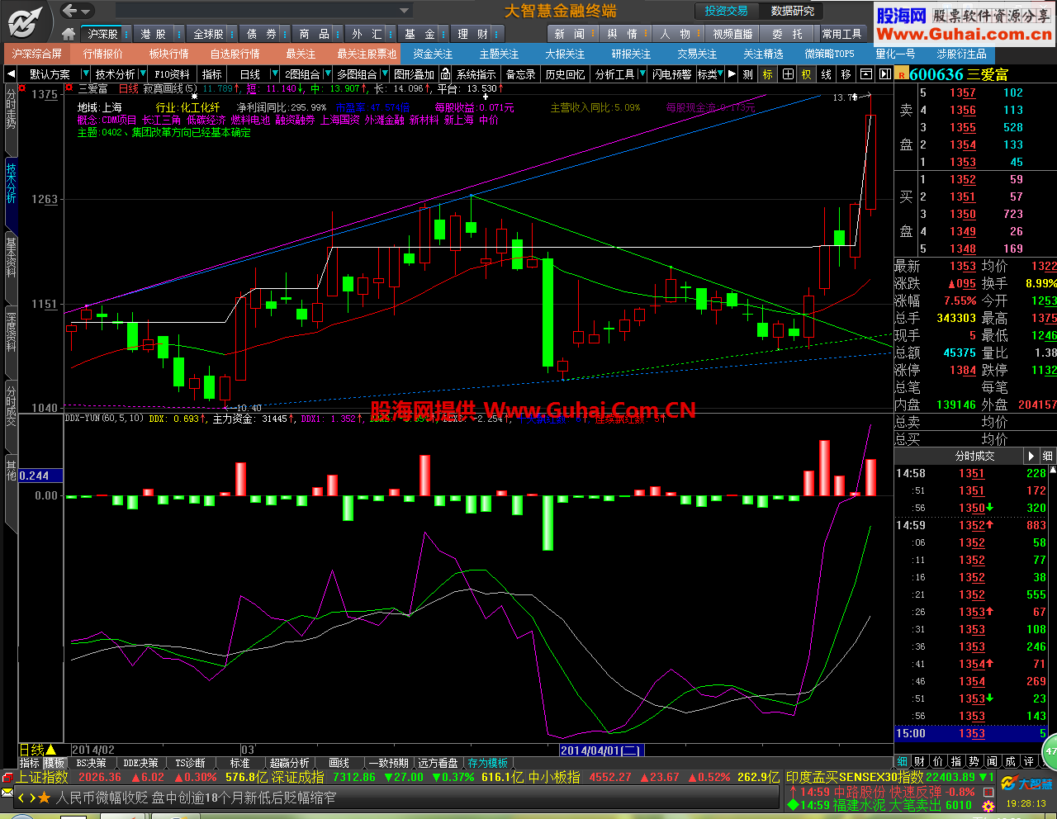Open 资金关注
The height and width of the screenshot is (819, 1057).
pos(434,54)
